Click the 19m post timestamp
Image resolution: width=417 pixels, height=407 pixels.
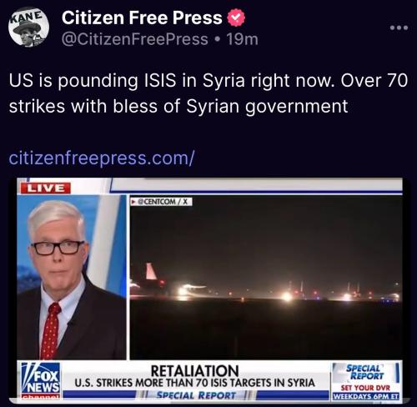(x=242, y=39)
